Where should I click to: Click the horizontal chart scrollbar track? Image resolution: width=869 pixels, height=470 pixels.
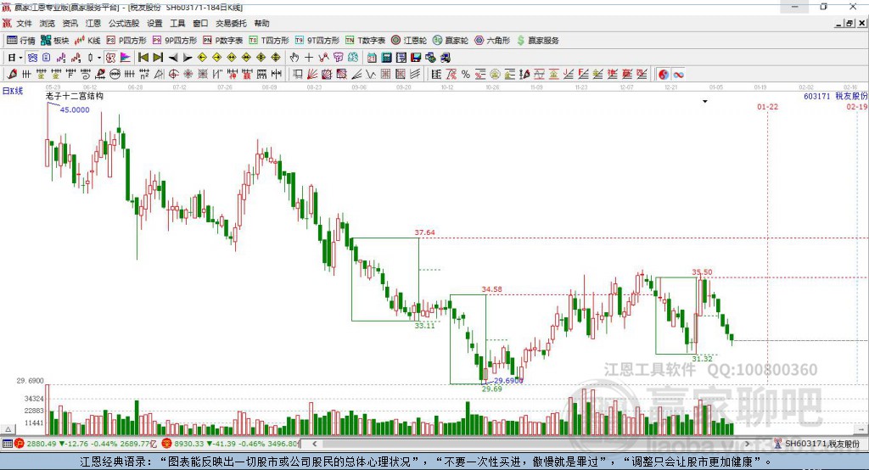(x=532, y=444)
